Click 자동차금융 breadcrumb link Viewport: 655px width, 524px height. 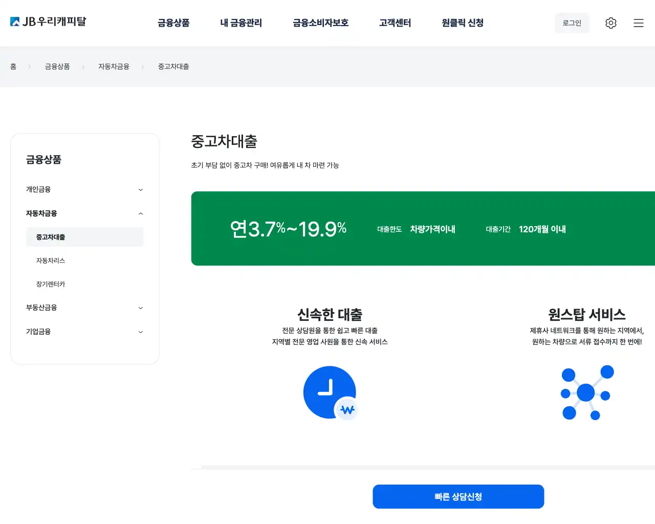click(x=114, y=67)
